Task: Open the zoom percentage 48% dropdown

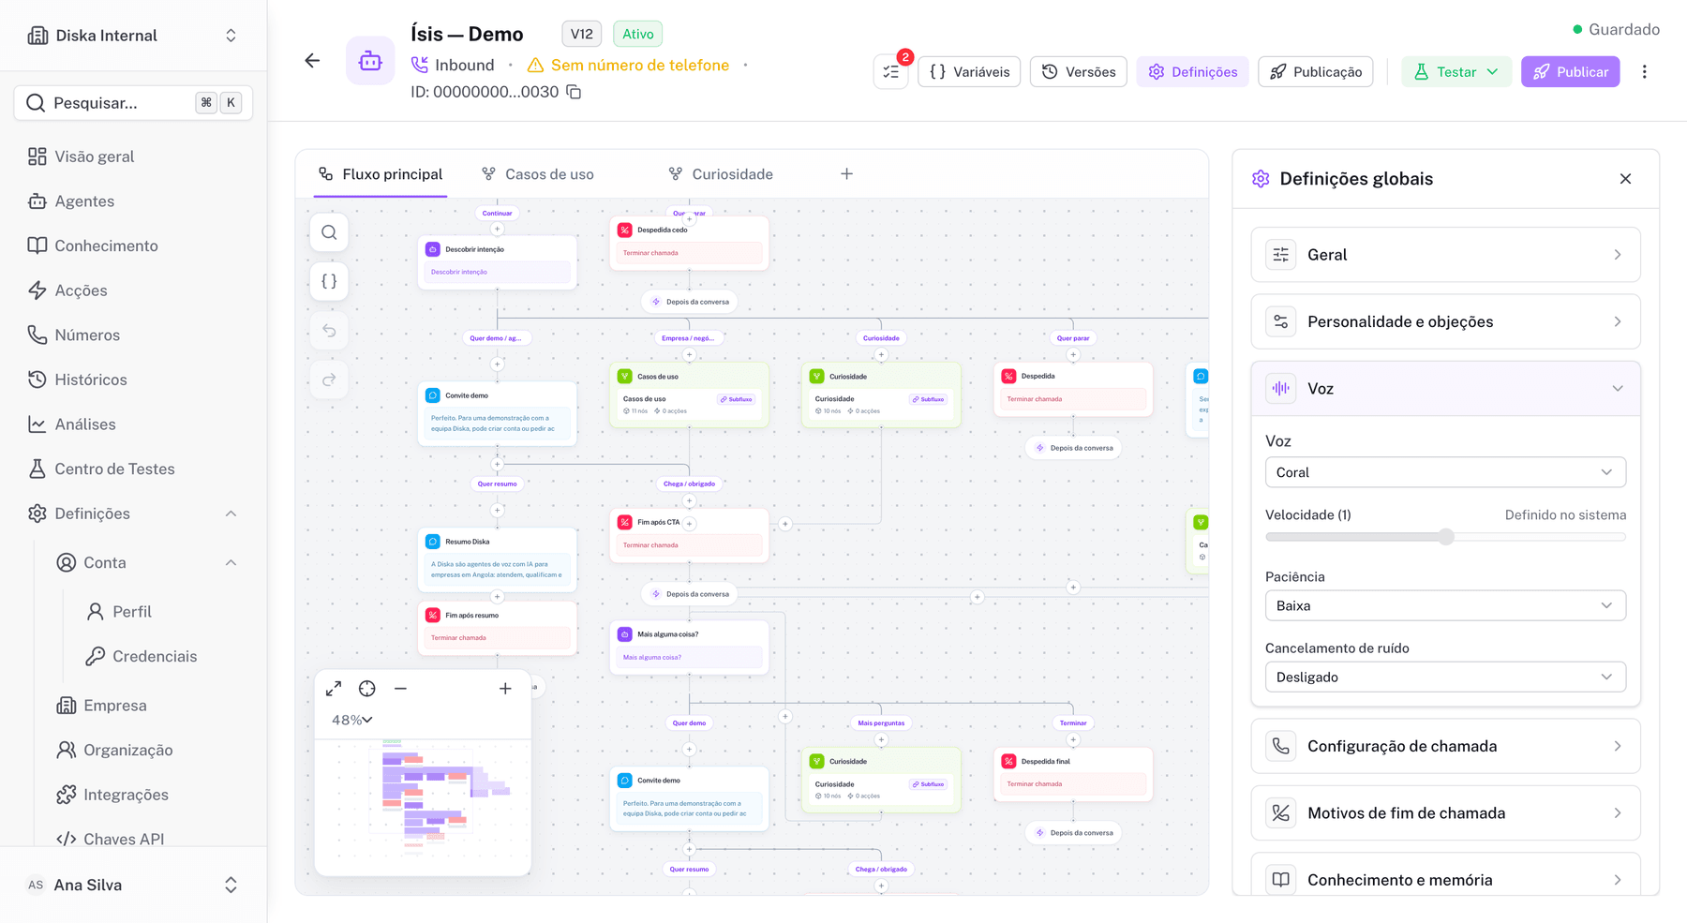Action: point(352,720)
